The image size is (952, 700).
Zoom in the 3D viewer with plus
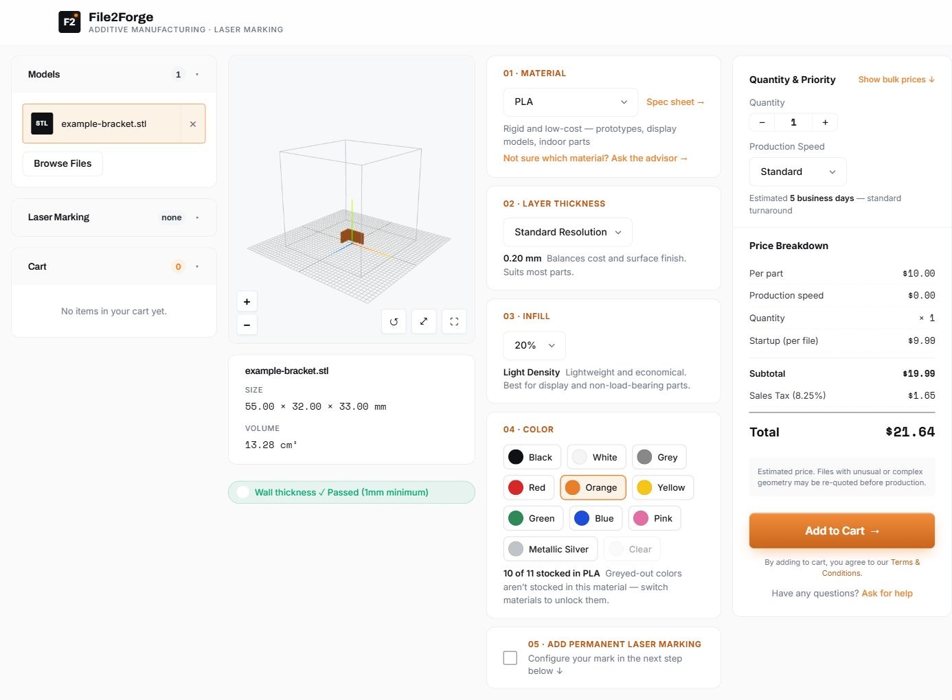coord(247,301)
